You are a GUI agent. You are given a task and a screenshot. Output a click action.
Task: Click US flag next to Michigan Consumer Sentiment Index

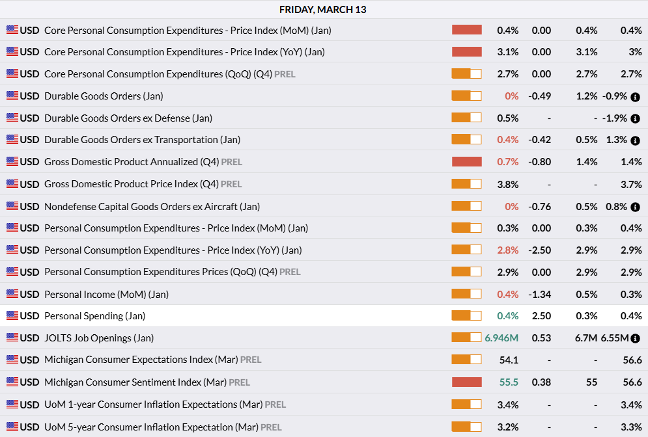[12, 382]
